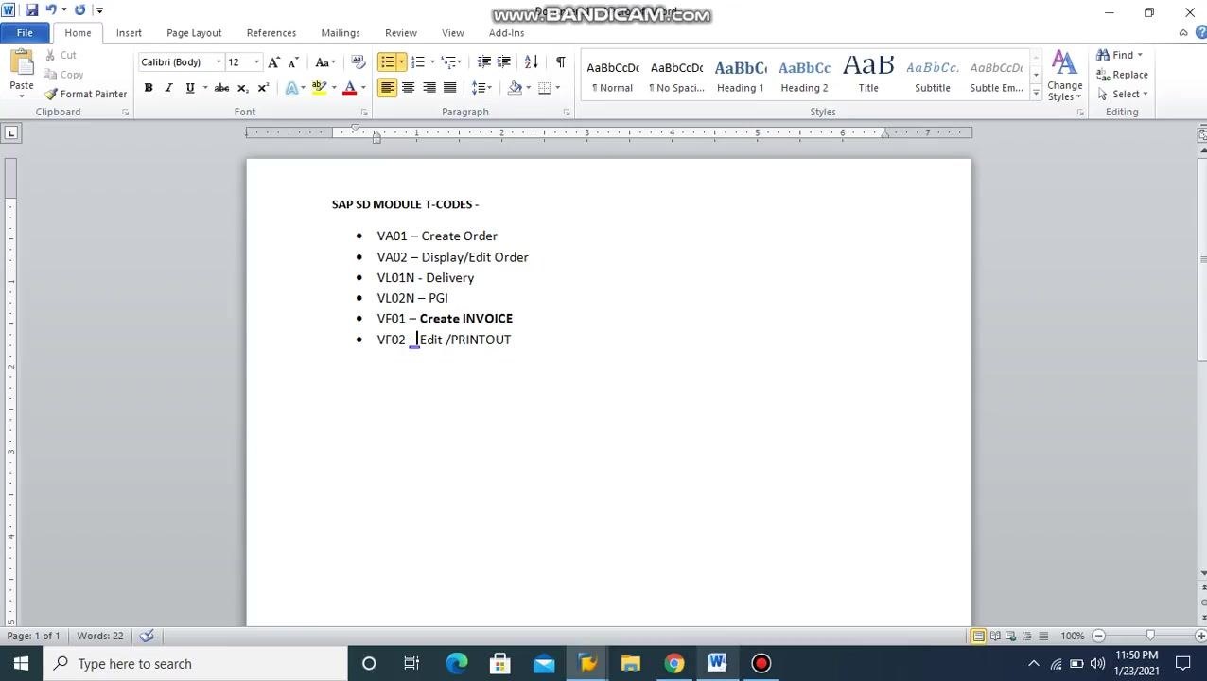Image resolution: width=1207 pixels, height=681 pixels.
Task: Open the Find dropdown arrow
Action: click(x=1140, y=55)
